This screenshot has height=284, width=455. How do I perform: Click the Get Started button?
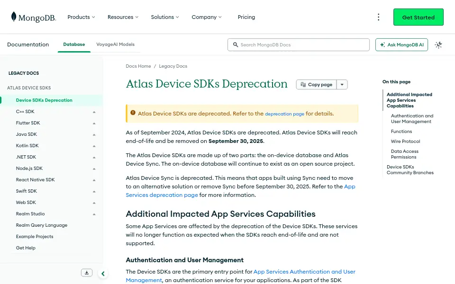tap(419, 17)
